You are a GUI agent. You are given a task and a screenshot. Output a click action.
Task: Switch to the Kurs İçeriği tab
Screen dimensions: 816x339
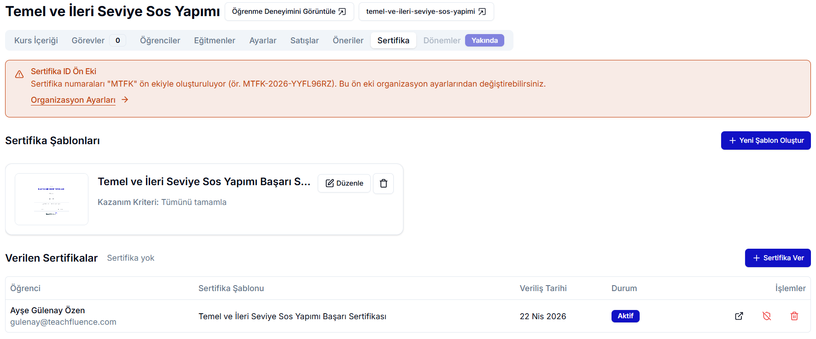(x=36, y=41)
